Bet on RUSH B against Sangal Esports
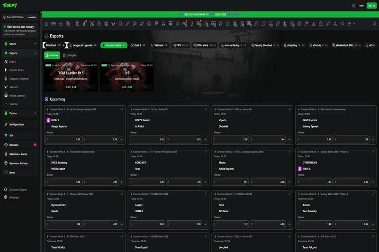 [x=63, y=139]
